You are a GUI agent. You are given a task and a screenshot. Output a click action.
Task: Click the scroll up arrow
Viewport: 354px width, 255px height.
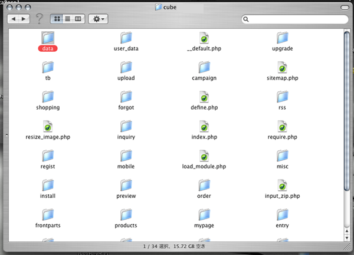point(347,231)
